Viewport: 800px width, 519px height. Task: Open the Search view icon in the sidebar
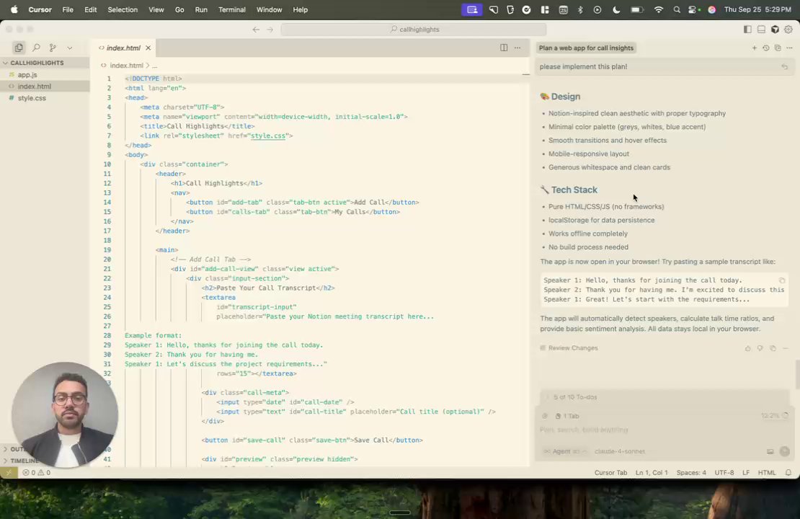pyautogui.click(x=36, y=48)
